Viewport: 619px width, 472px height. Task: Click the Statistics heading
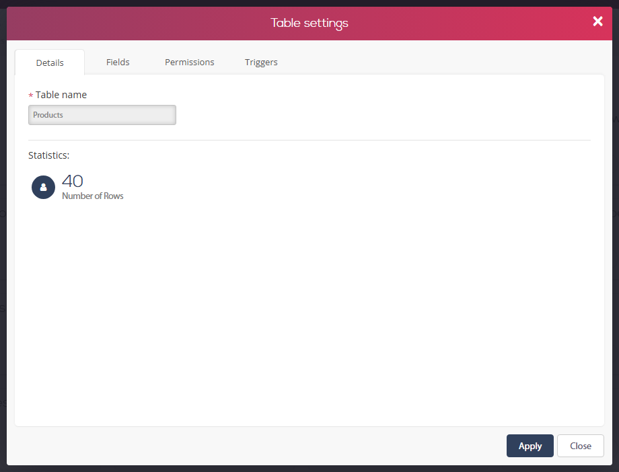49,155
